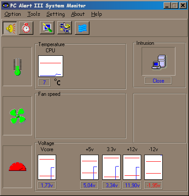The image size is (189, 196).
Task: Click the red -1,95v reading
Action: pos(153,185)
